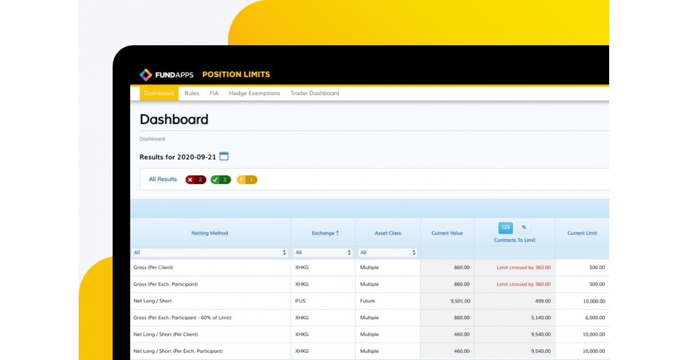Viewport: 689px width, 360px height.
Task: Open the Trader Dashboard
Action: (x=315, y=93)
